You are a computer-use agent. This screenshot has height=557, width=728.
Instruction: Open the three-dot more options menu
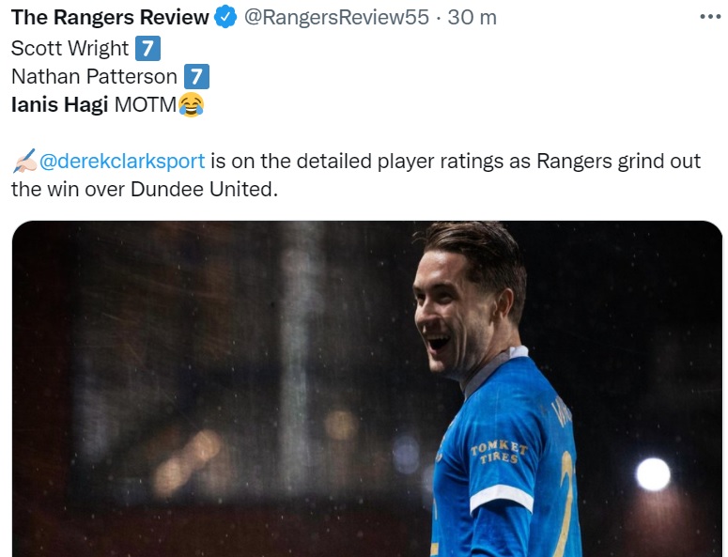[710, 17]
